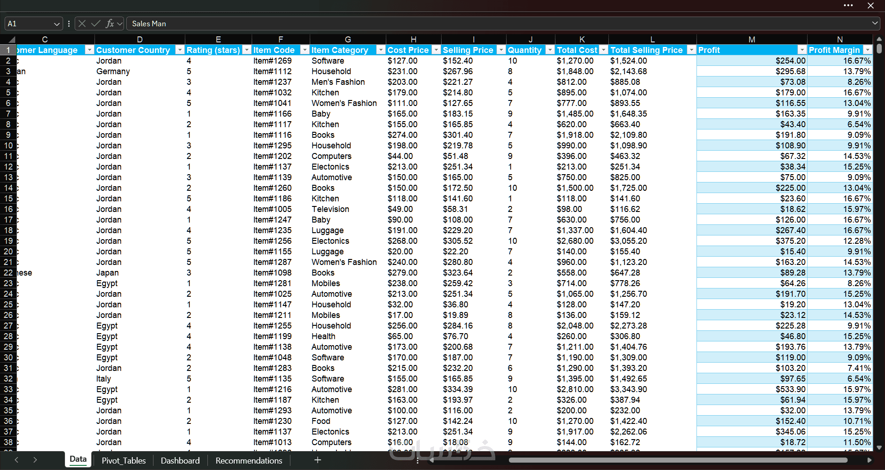Select the Germany cell in row 3
Viewport: 885px width, 470px height.
(x=140, y=71)
